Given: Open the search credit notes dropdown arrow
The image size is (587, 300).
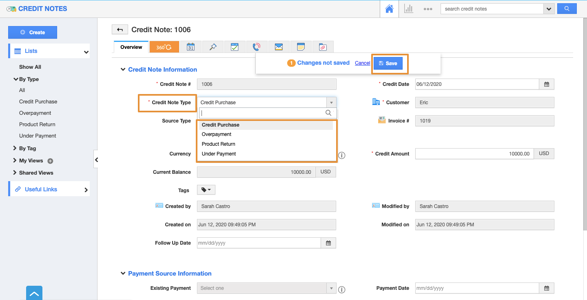Looking at the screenshot, I should click(x=549, y=9).
